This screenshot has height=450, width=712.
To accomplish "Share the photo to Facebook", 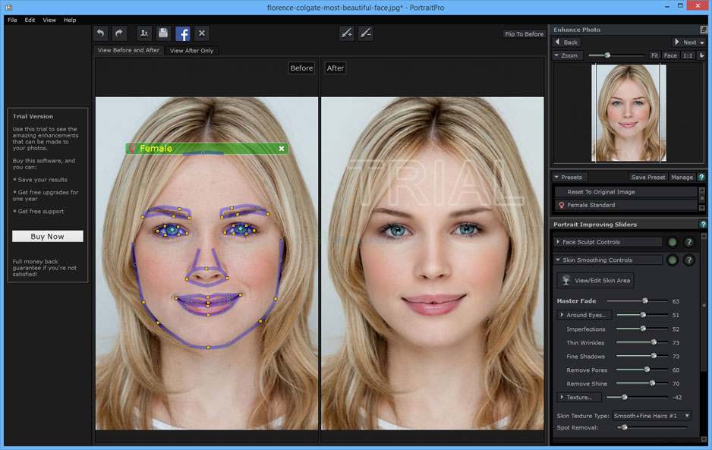I will 182,33.
